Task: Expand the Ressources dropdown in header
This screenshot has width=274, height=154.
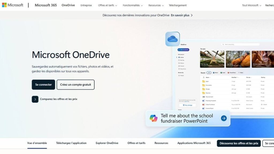Action: point(156,5)
